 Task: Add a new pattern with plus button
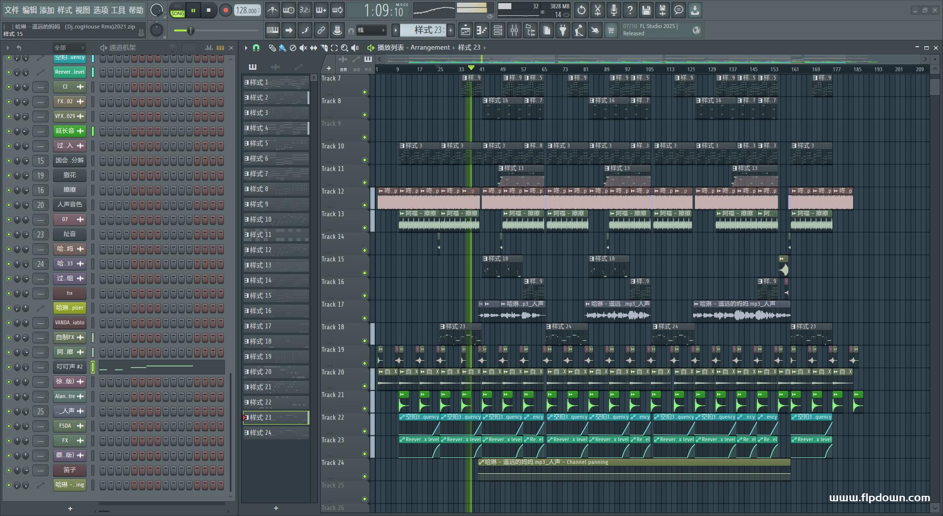(450, 30)
